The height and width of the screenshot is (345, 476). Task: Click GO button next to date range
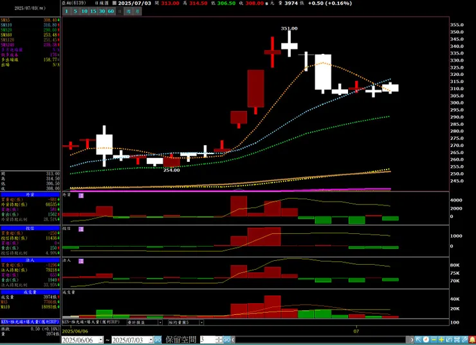(x=157, y=340)
